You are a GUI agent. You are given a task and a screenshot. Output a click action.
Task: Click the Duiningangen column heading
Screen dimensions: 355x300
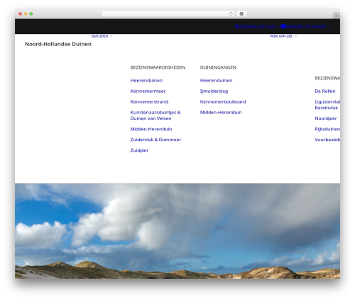pos(218,67)
